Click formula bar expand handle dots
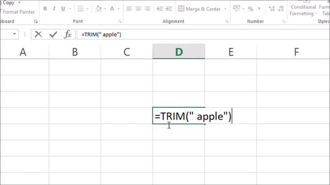 25,34
